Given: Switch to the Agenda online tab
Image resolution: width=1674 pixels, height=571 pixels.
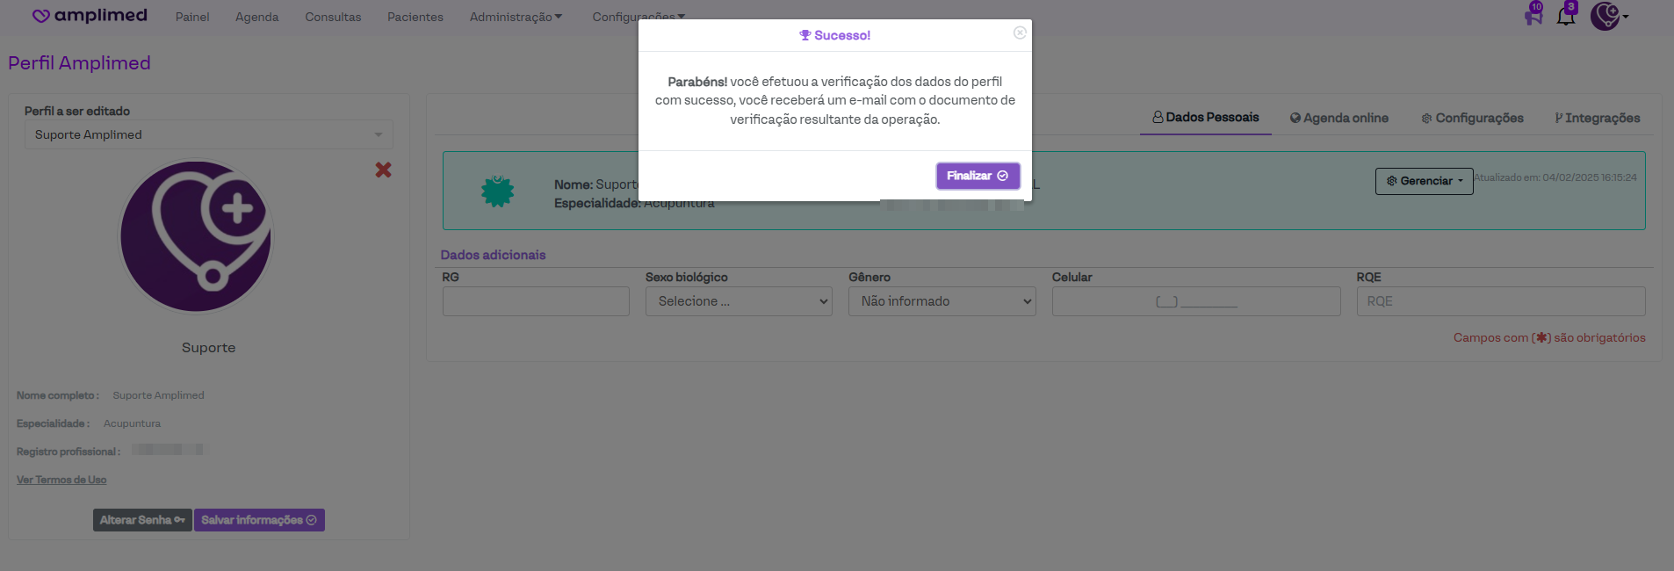Looking at the screenshot, I should tap(1338, 118).
